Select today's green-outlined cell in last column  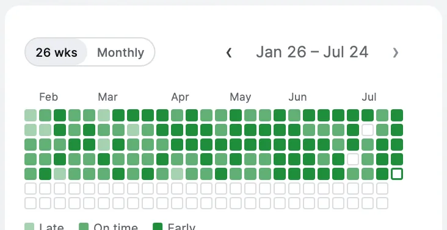pos(397,174)
